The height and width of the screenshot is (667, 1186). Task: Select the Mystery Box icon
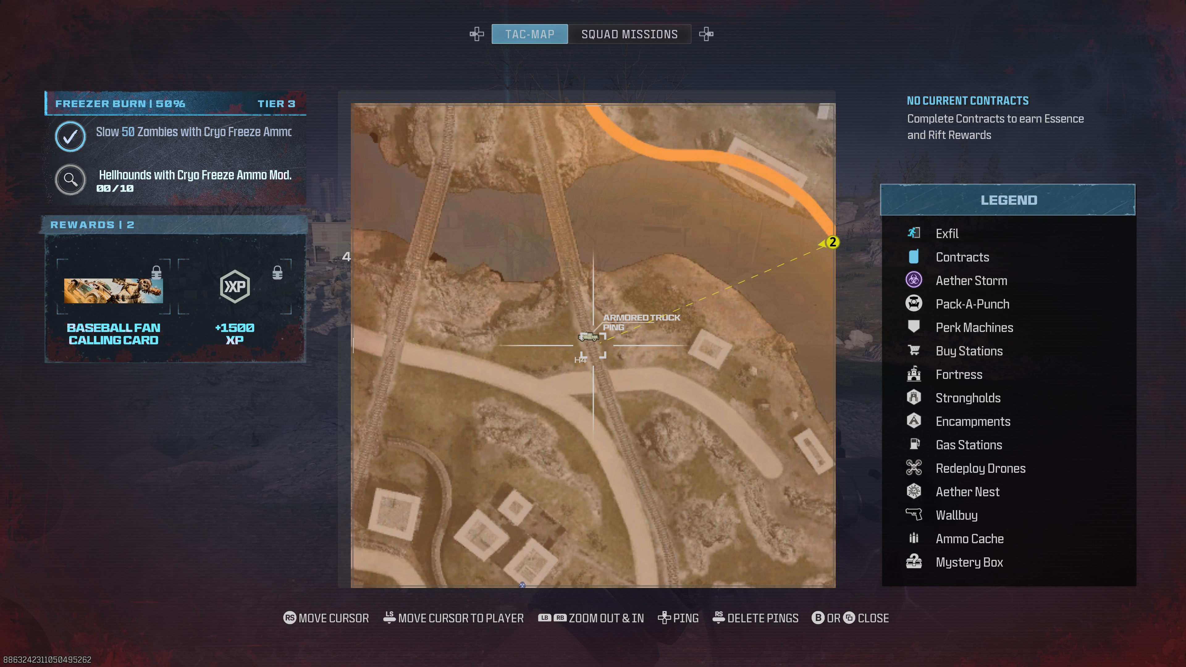[x=914, y=562]
